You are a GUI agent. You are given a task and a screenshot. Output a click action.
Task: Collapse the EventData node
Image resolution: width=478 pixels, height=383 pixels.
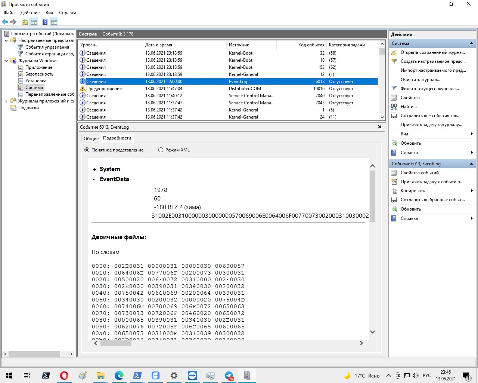pos(94,179)
